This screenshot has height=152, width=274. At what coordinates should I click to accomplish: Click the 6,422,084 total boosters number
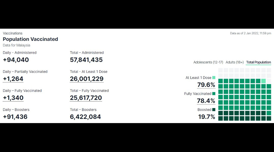coord(85,117)
